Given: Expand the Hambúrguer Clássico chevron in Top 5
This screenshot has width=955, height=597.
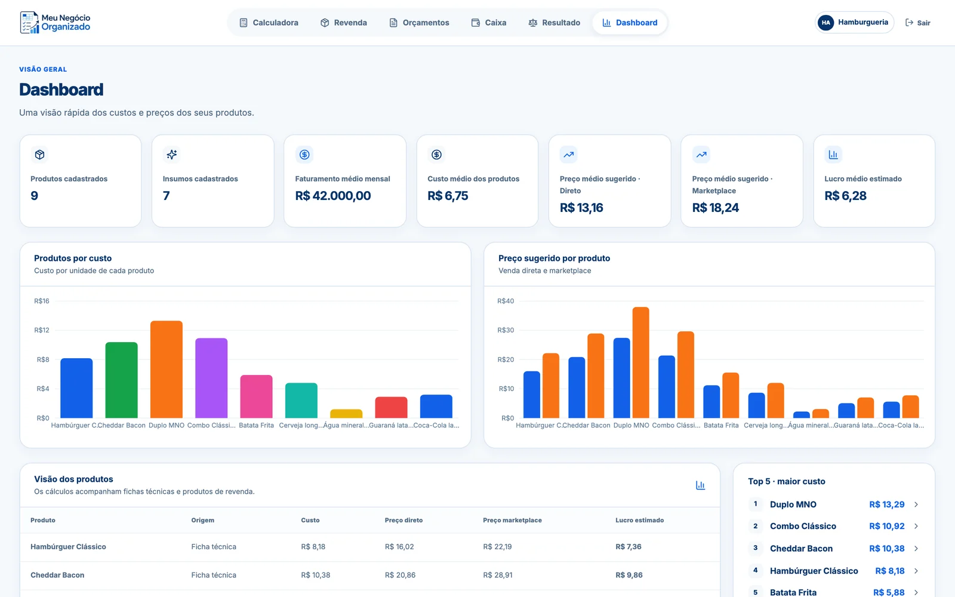Looking at the screenshot, I should [916, 571].
